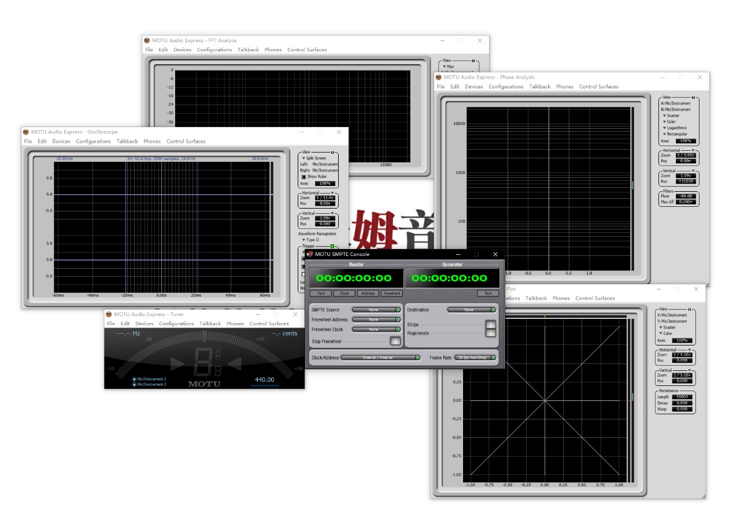Click the Floor filter value field
Image resolution: width=733 pixels, height=520 pixels.
pyautogui.click(x=686, y=196)
